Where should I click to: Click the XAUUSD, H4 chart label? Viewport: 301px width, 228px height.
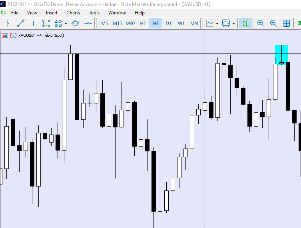tap(41, 35)
